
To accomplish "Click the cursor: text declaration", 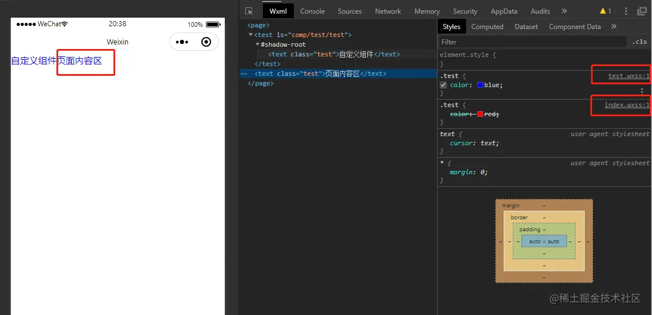I will pos(474,143).
